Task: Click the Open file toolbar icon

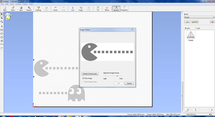Action: (x=13, y=9)
